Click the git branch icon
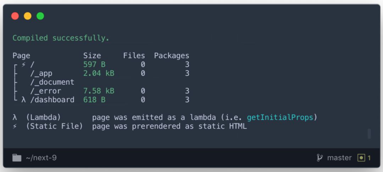Image resolution: width=383 pixels, height=172 pixels. pyautogui.click(x=320, y=158)
